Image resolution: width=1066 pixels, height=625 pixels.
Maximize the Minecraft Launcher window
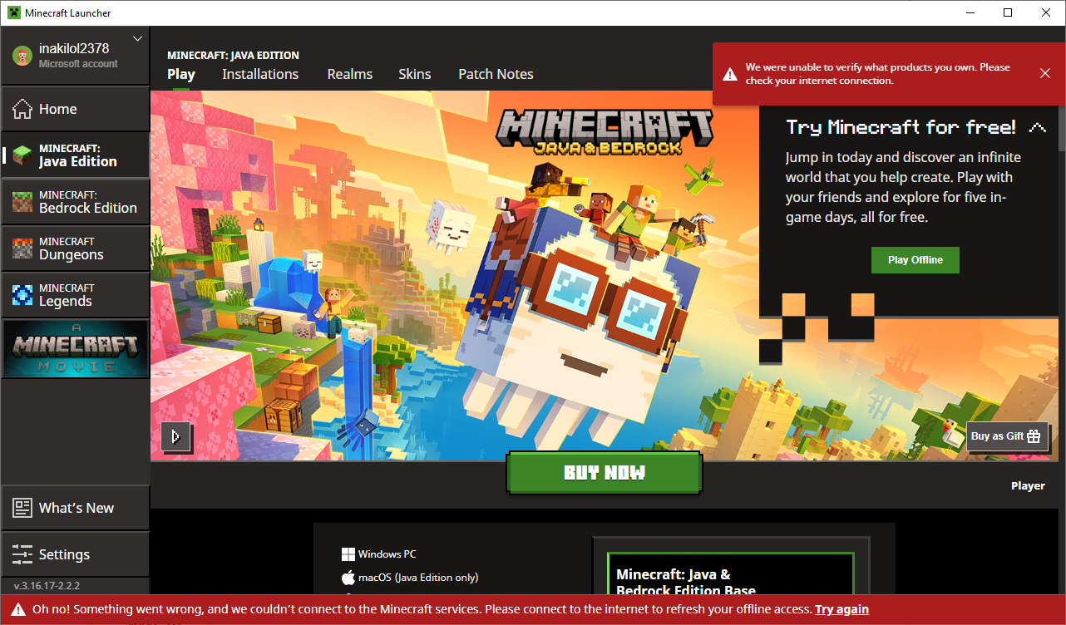coord(1008,12)
